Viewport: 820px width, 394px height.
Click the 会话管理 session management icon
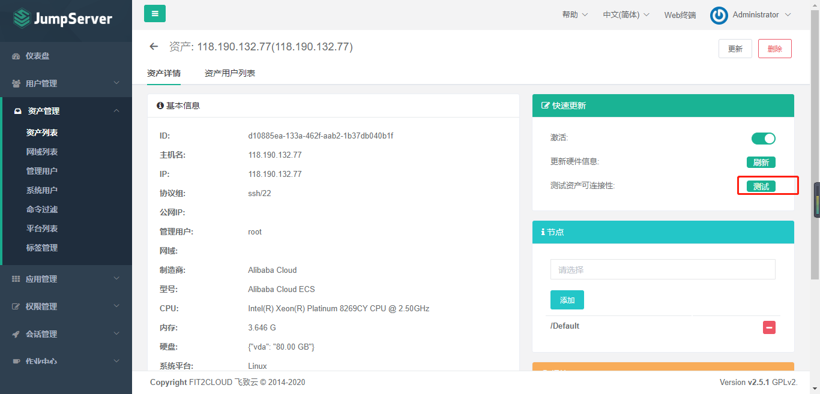tap(17, 333)
